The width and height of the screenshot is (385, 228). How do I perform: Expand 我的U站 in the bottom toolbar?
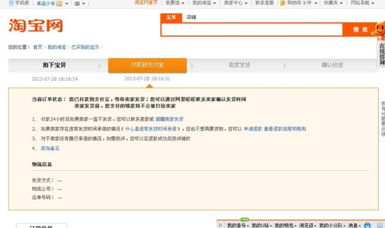tap(262, 225)
